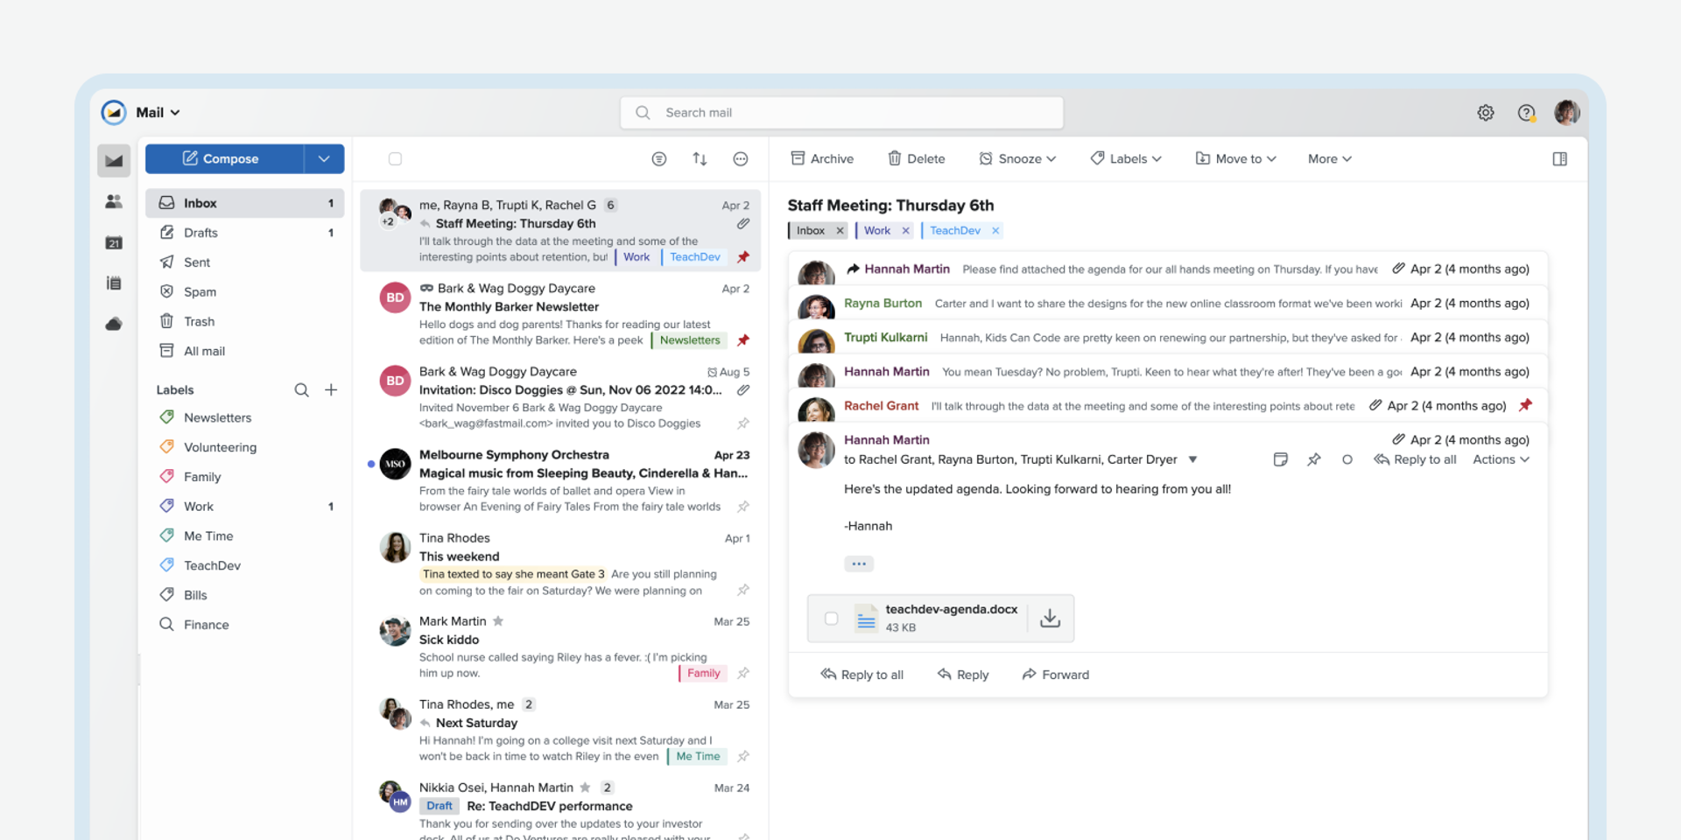This screenshot has width=1681, height=840.
Task: Click the settings gear icon
Action: 1486,113
